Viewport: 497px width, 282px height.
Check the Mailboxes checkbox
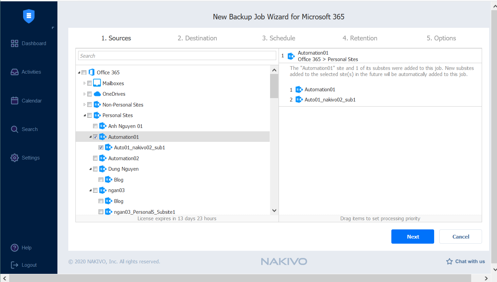[90, 83]
